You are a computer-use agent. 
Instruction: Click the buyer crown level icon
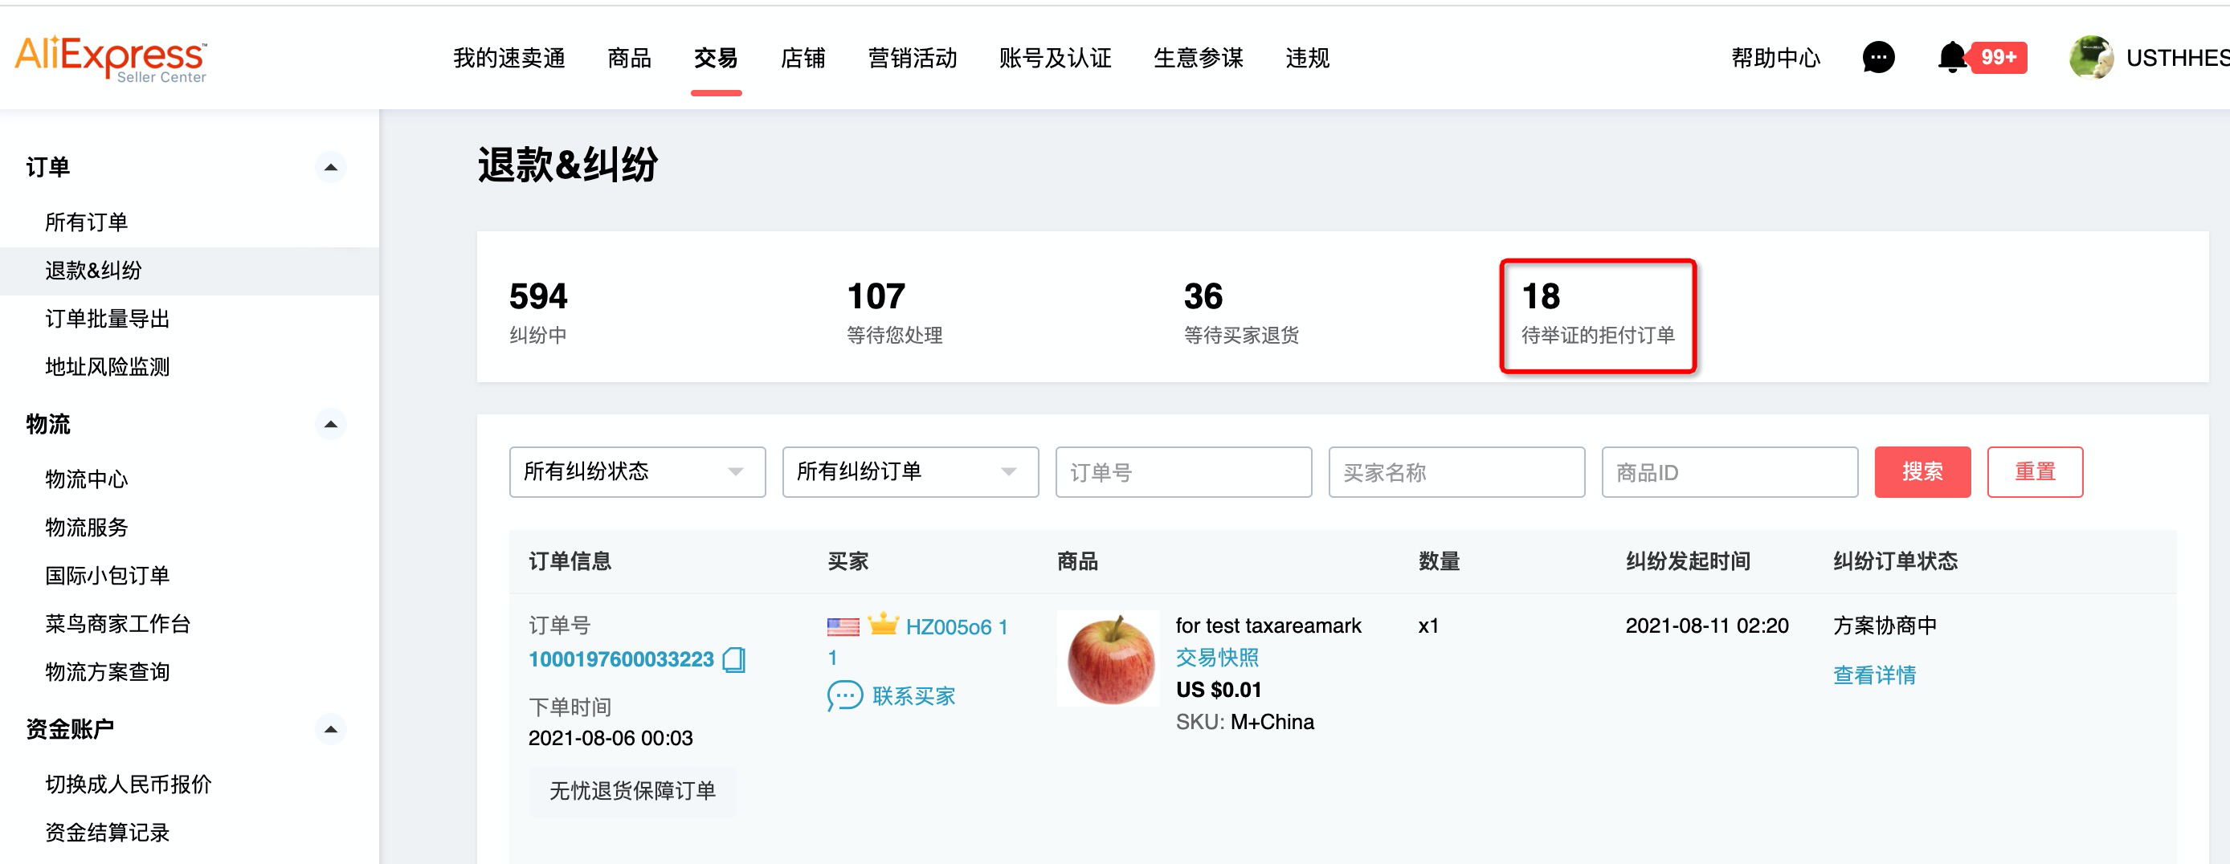[x=883, y=623]
